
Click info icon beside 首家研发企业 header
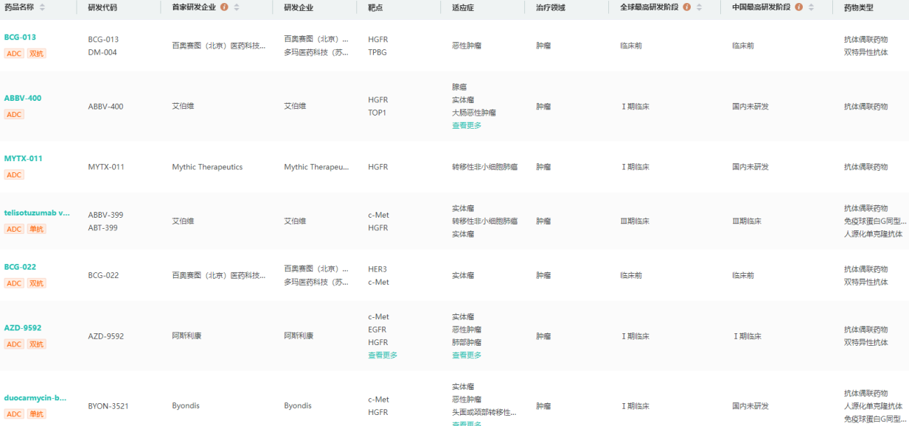(x=224, y=7)
